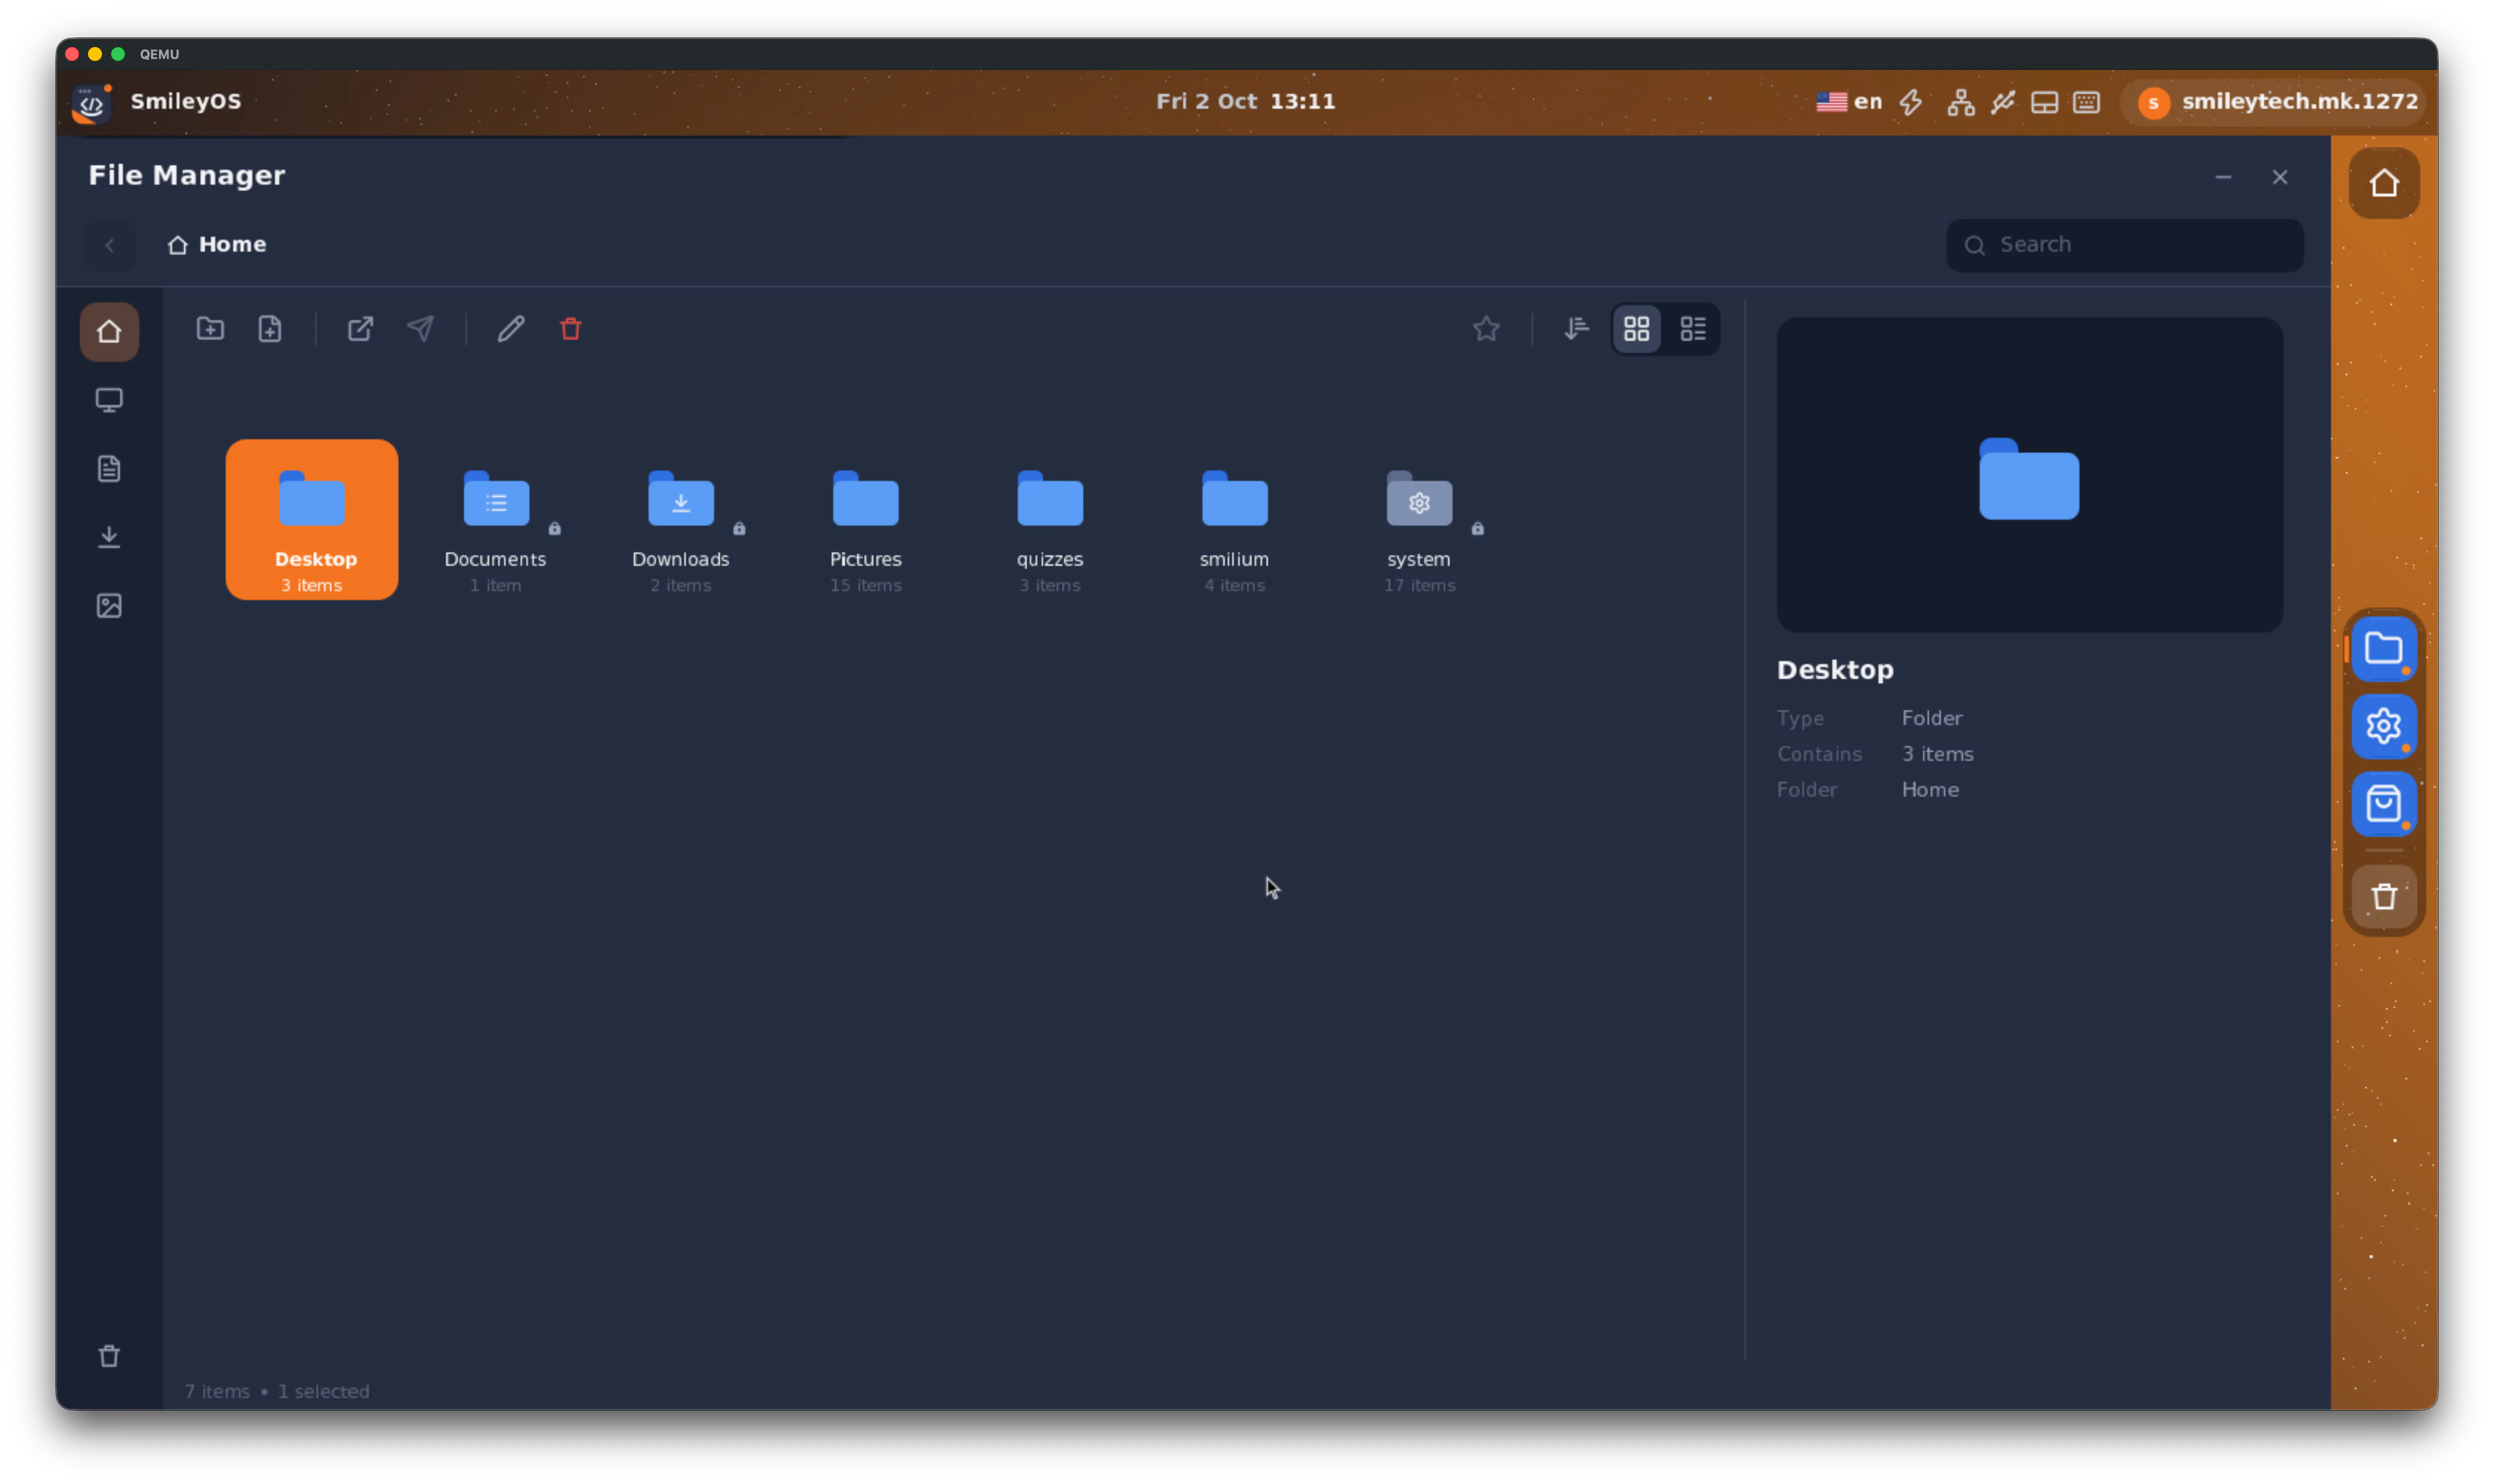This screenshot has width=2494, height=1484.
Task: Select the quizzes folder
Action: point(1050,520)
